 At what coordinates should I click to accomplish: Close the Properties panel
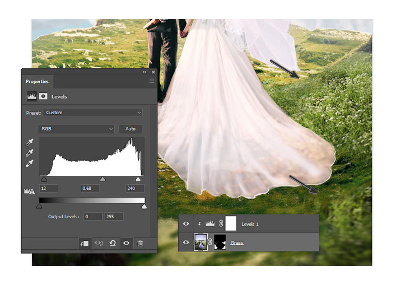[153, 72]
